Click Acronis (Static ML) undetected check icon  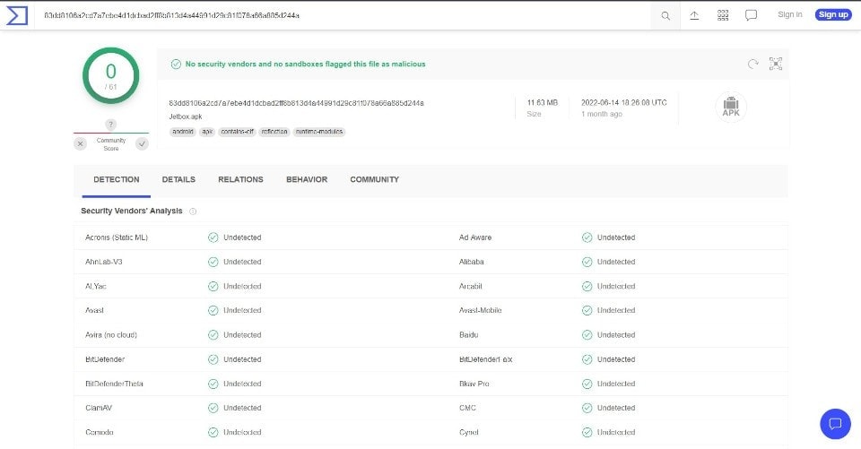pos(213,237)
